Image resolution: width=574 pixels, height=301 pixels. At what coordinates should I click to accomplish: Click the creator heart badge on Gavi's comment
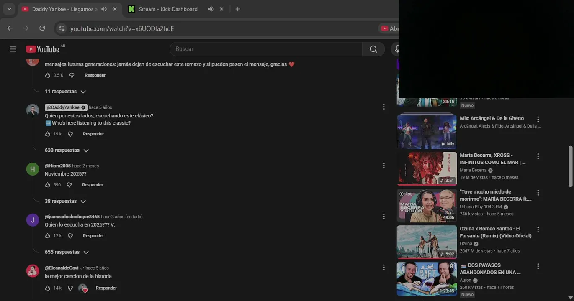coord(83,288)
